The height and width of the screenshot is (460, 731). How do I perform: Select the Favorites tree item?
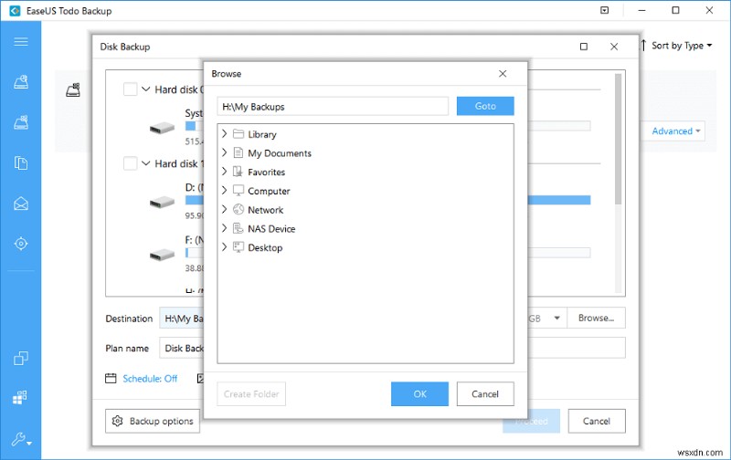click(266, 172)
